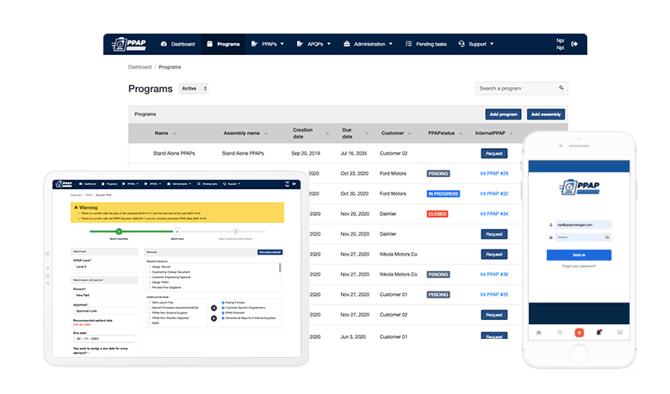Image resolution: width=670 pixels, height=394 pixels.
Task: Select Safe Launch Plan on the tablet
Action: coord(150,302)
